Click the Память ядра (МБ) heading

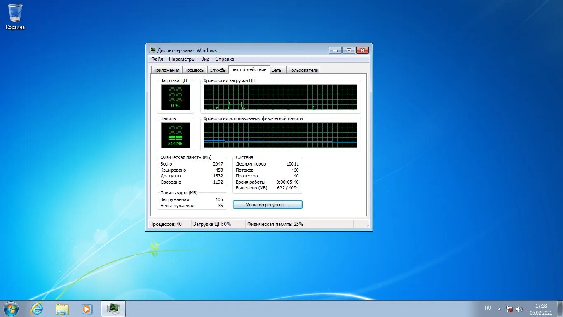point(179,193)
